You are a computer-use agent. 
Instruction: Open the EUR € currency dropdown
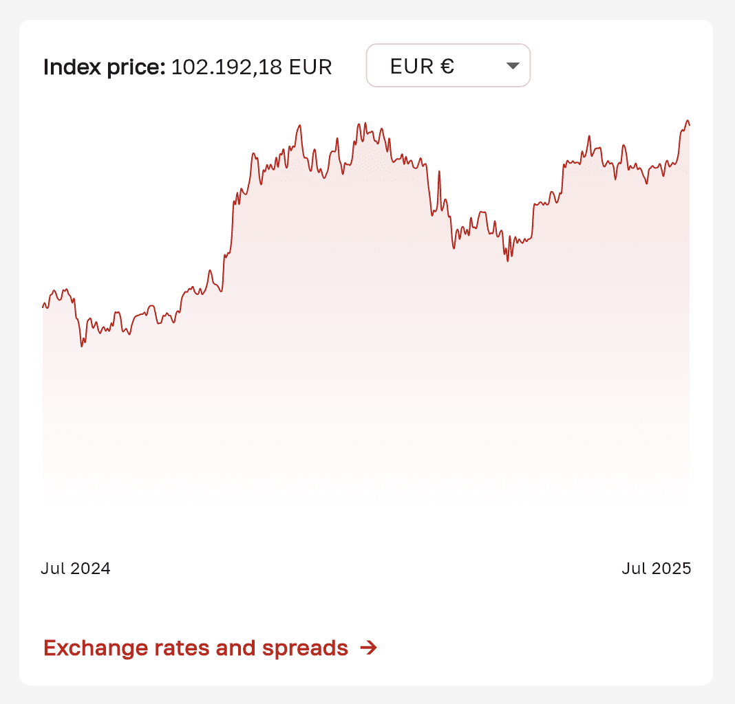pos(447,66)
